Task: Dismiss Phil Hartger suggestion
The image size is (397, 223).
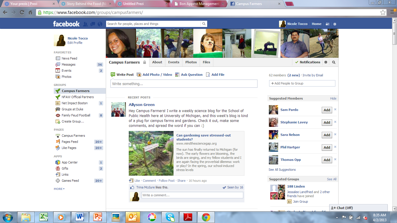Action: point(335,147)
